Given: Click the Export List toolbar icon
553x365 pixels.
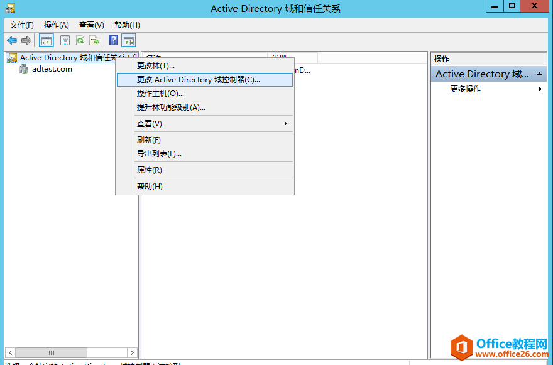Looking at the screenshot, I should pos(94,41).
